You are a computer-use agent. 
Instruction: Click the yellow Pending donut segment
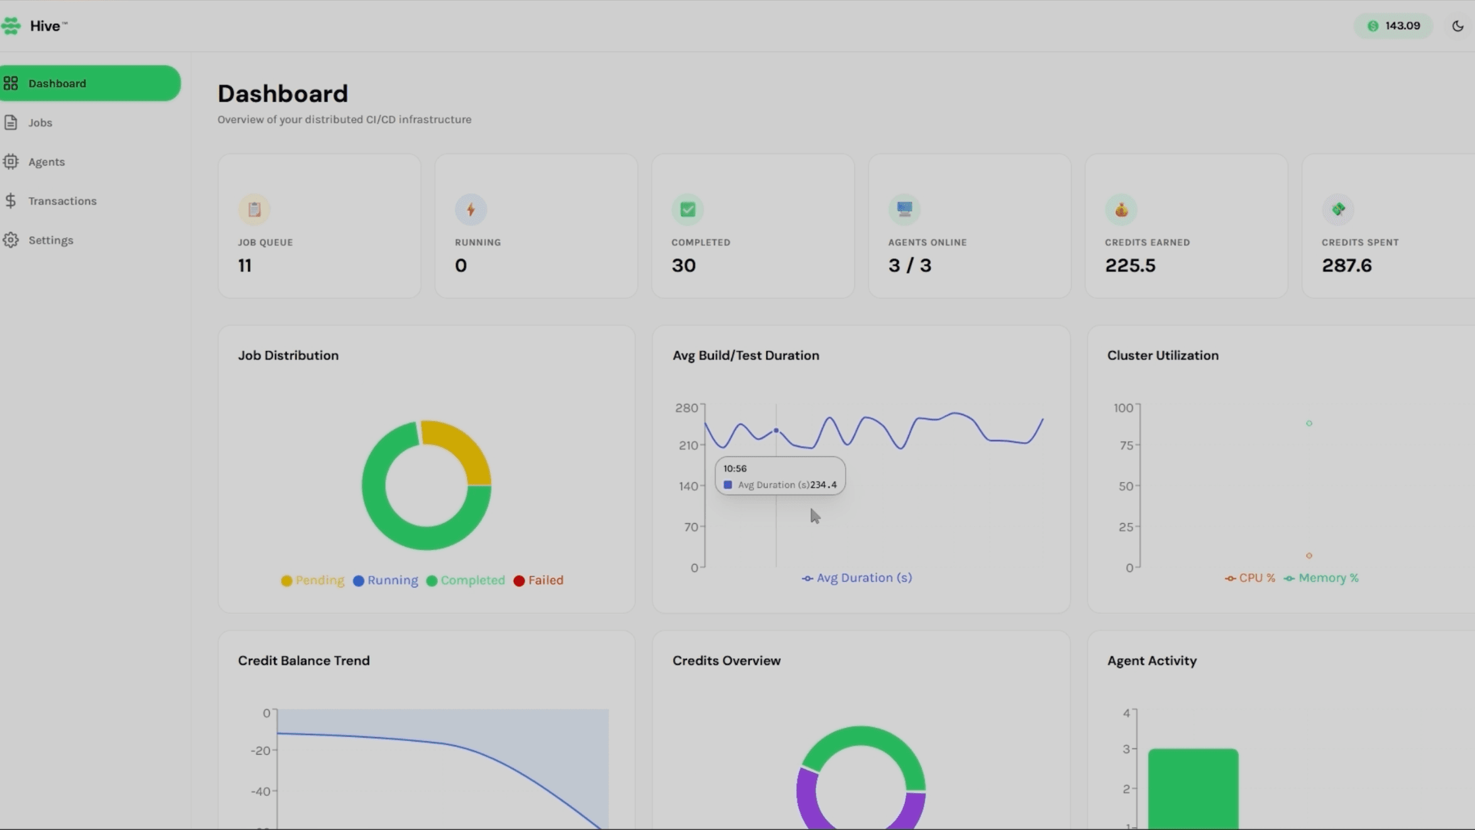464,445
